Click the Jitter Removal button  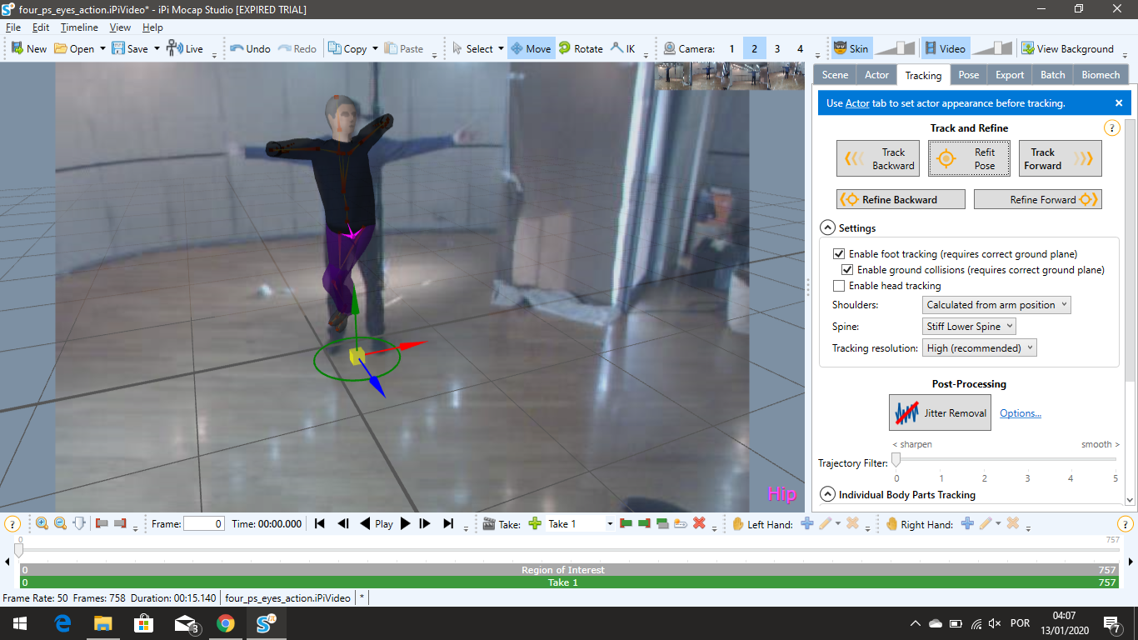(940, 412)
